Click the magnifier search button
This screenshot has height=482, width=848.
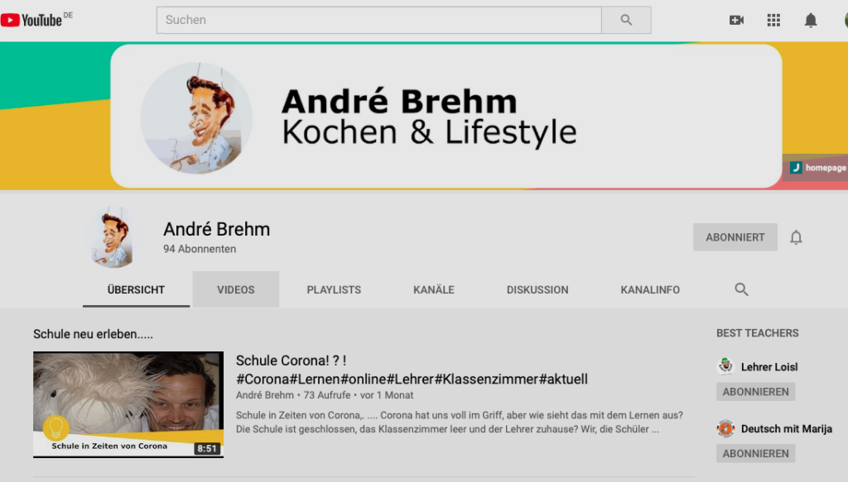[626, 20]
